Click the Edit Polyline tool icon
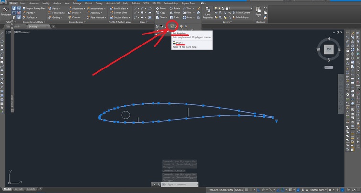This screenshot has width=361, height=193. tap(173, 26)
